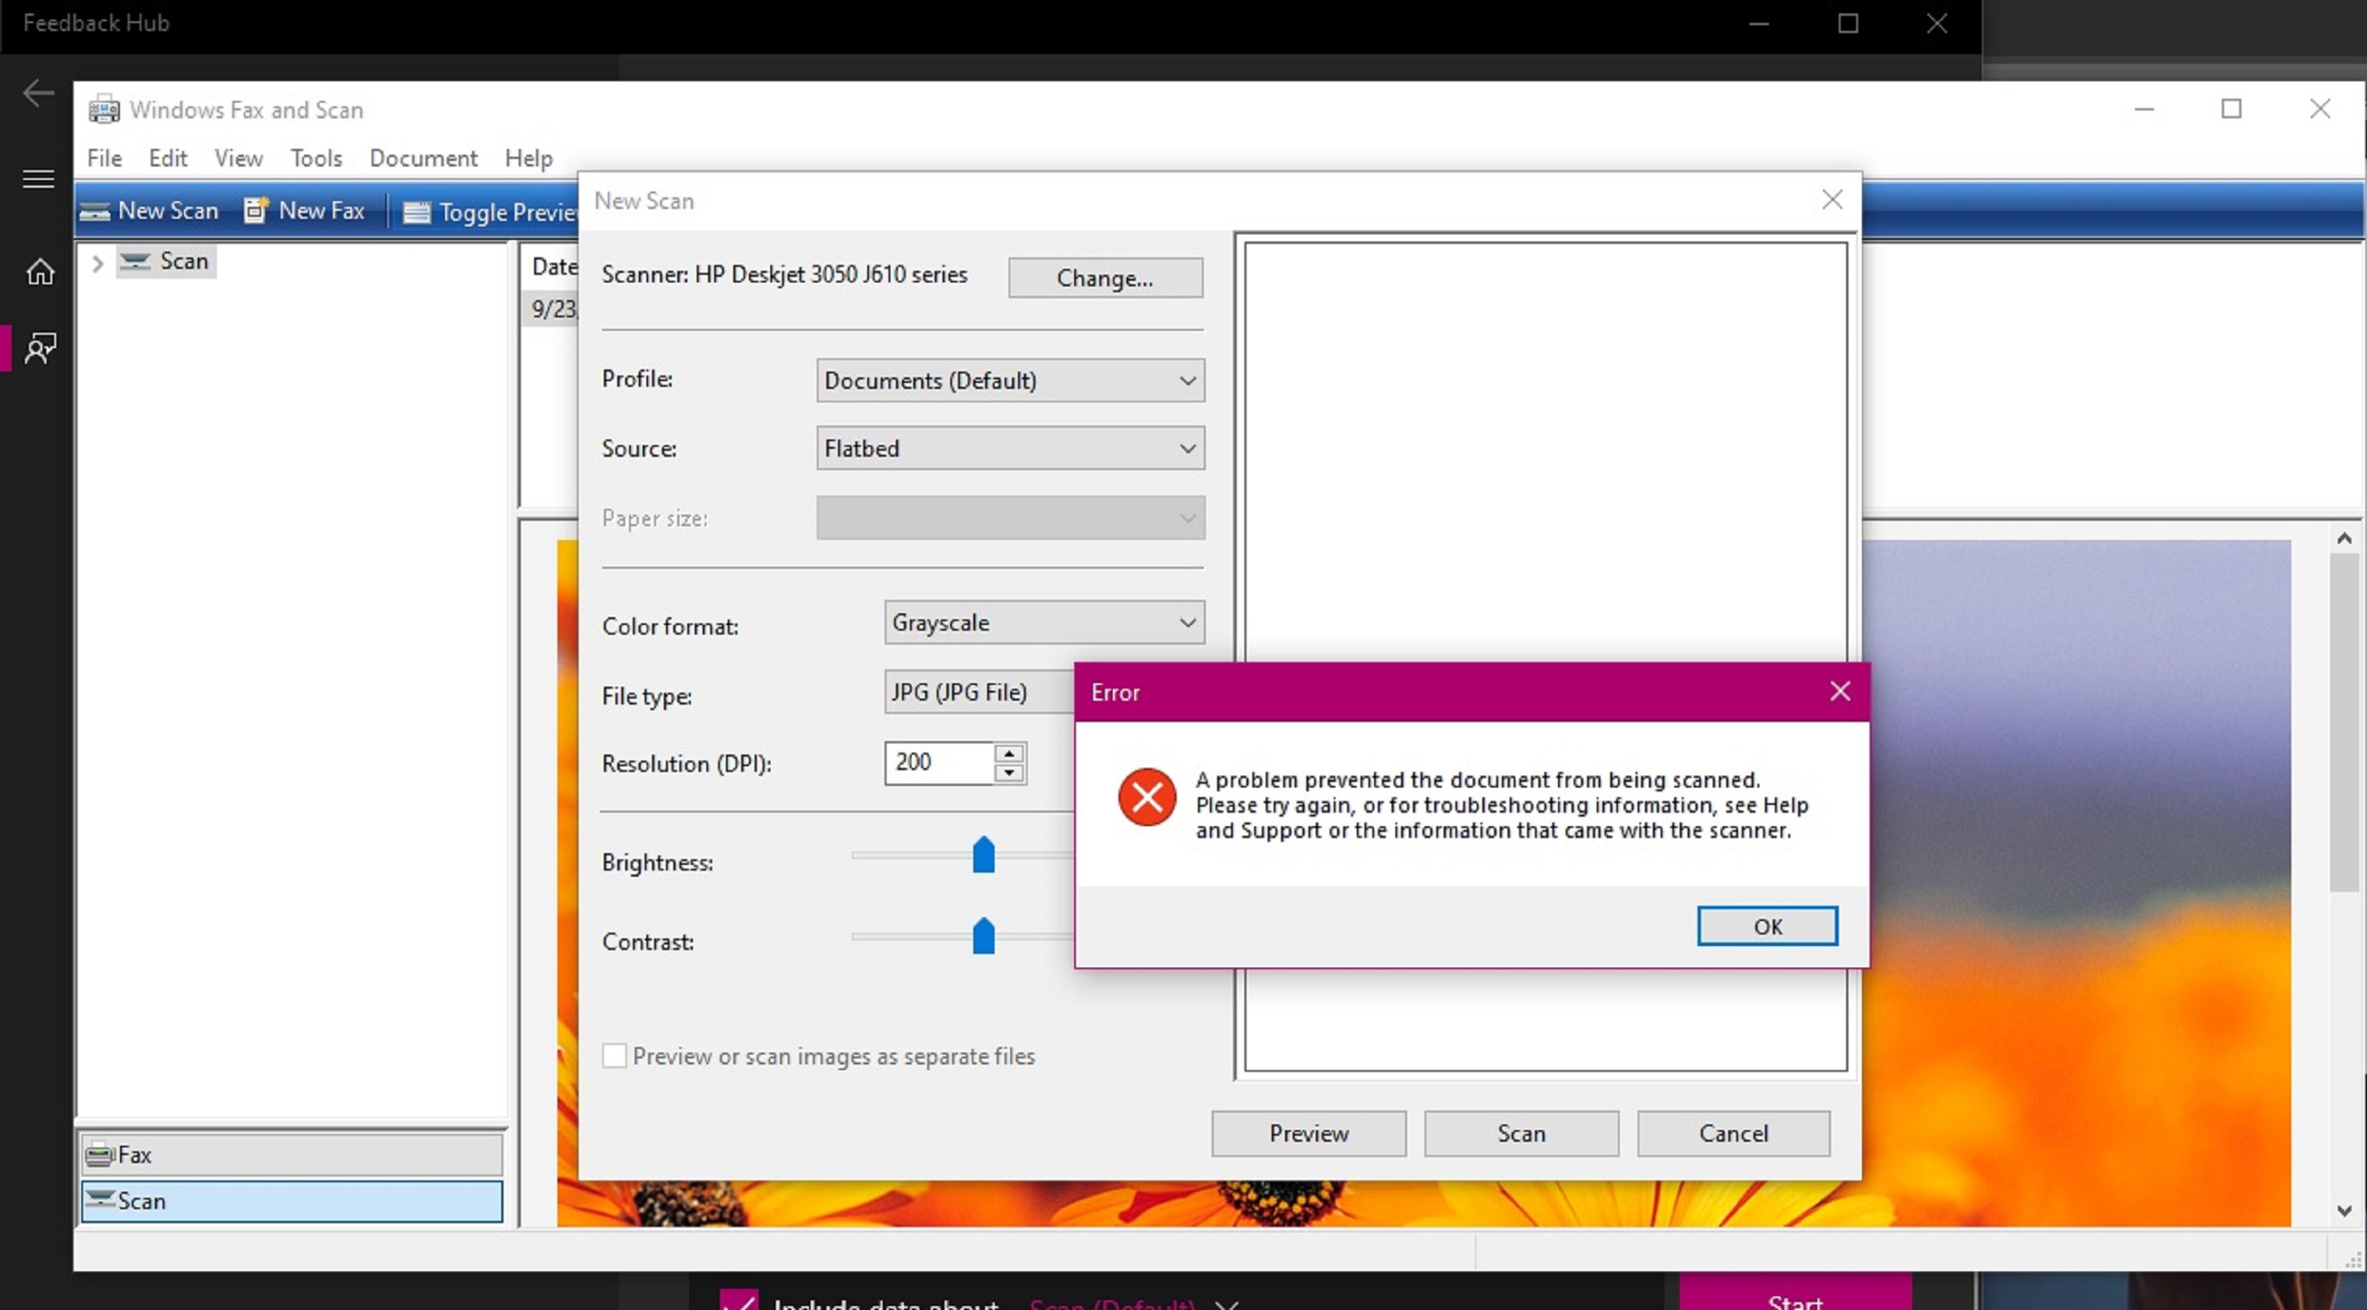
Task: Click the Change... scanner button
Action: (x=1106, y=278)
